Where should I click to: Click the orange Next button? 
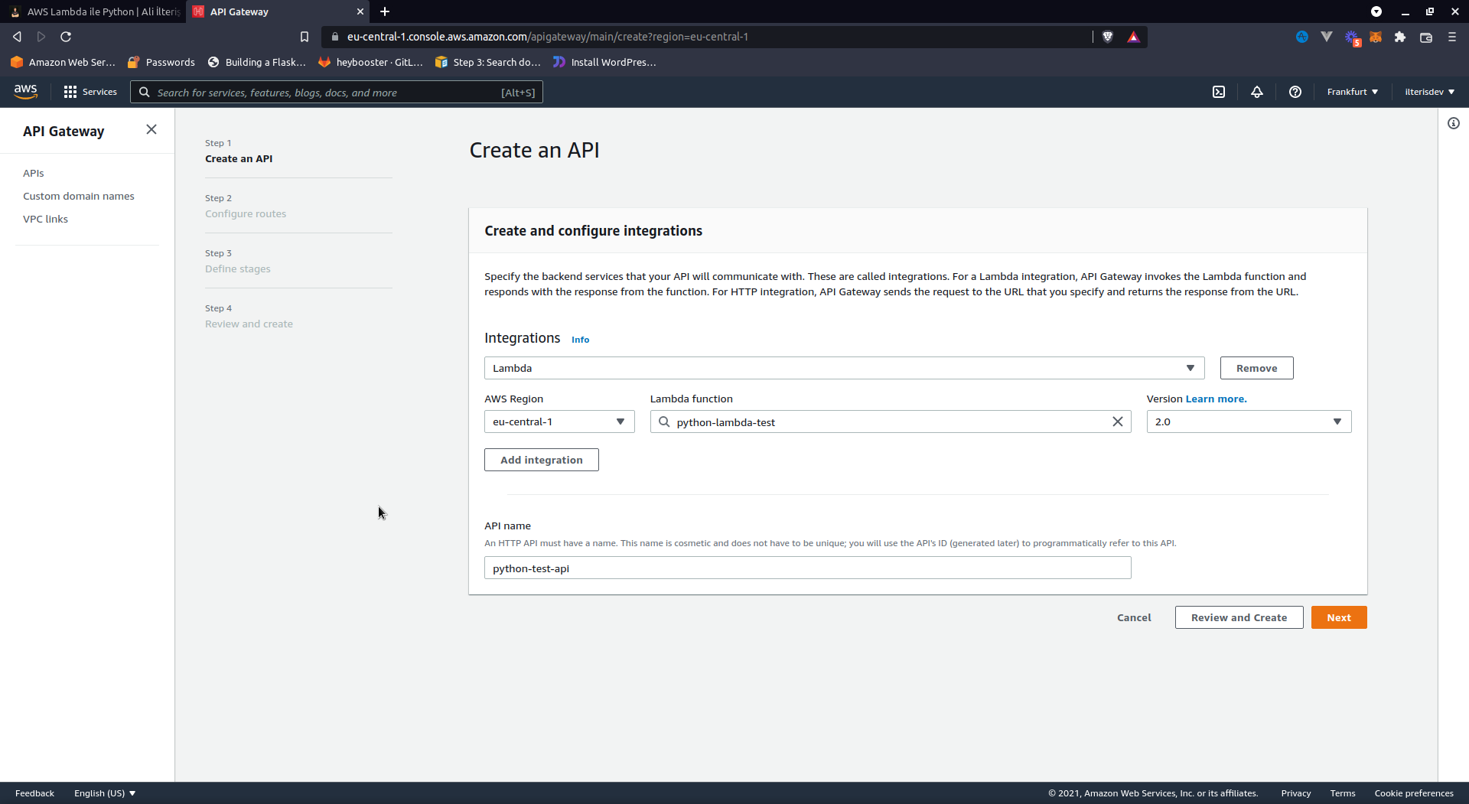1338,617
